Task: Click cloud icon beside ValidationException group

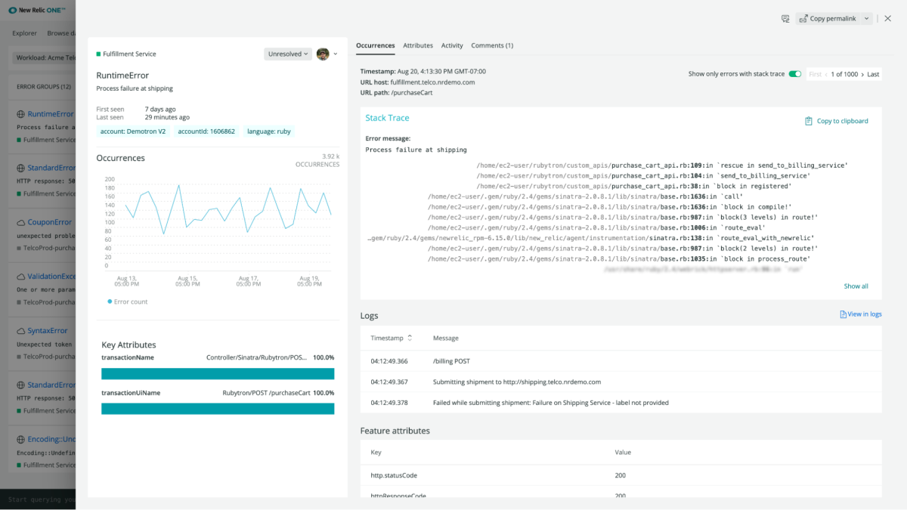Action: coord(21,277)
